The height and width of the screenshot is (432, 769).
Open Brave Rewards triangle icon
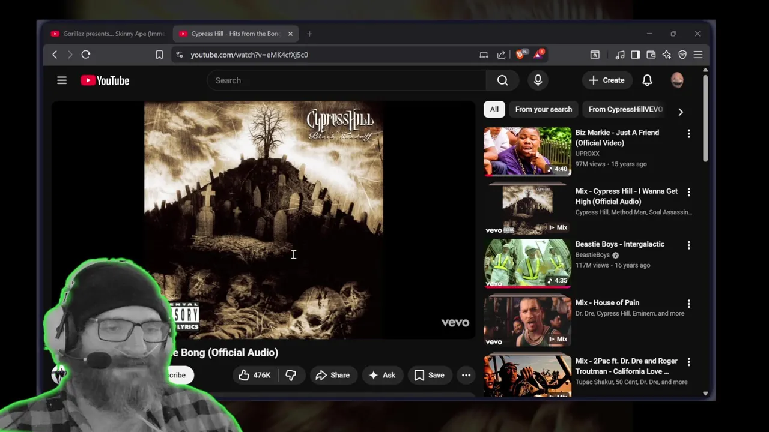tap(538, 55)
